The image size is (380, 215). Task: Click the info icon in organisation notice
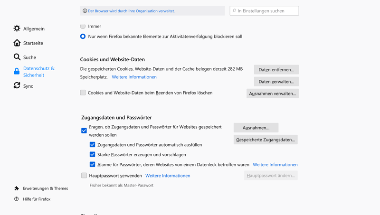(85, 11)
